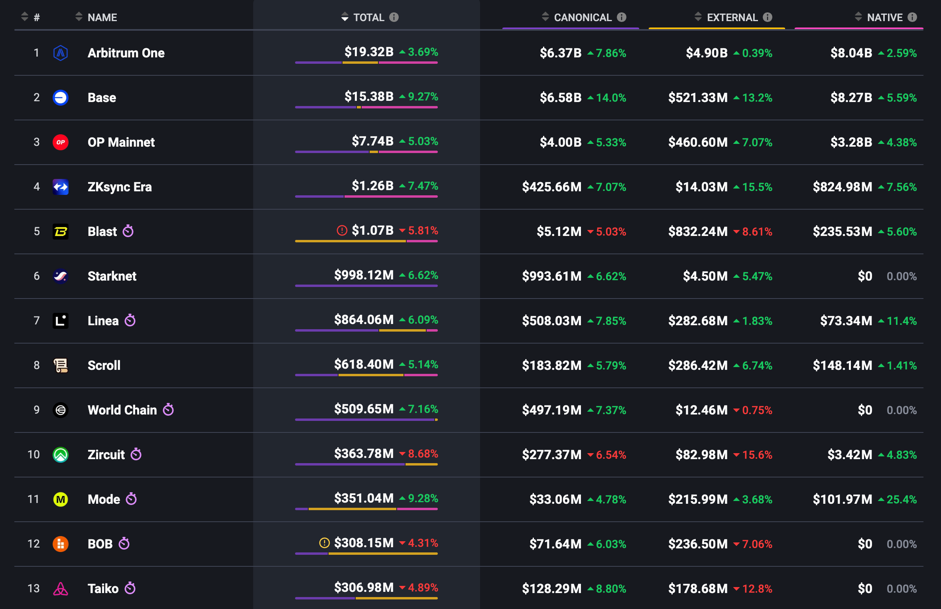Click the Base chain logo icon
The image size is (941, 609).
pyautogui.click(x=61, y=98)
